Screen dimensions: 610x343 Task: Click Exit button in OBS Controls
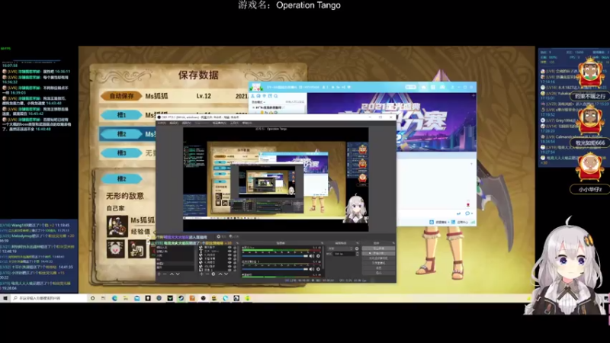378,273
